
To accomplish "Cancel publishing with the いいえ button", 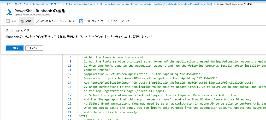I will point(34,48).
